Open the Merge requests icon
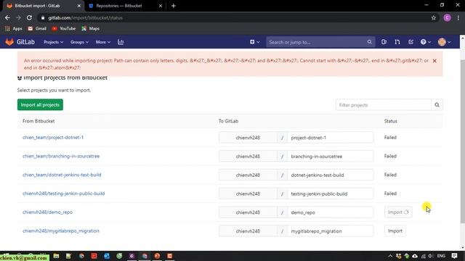The image size is (465, 261). point(397,42)
